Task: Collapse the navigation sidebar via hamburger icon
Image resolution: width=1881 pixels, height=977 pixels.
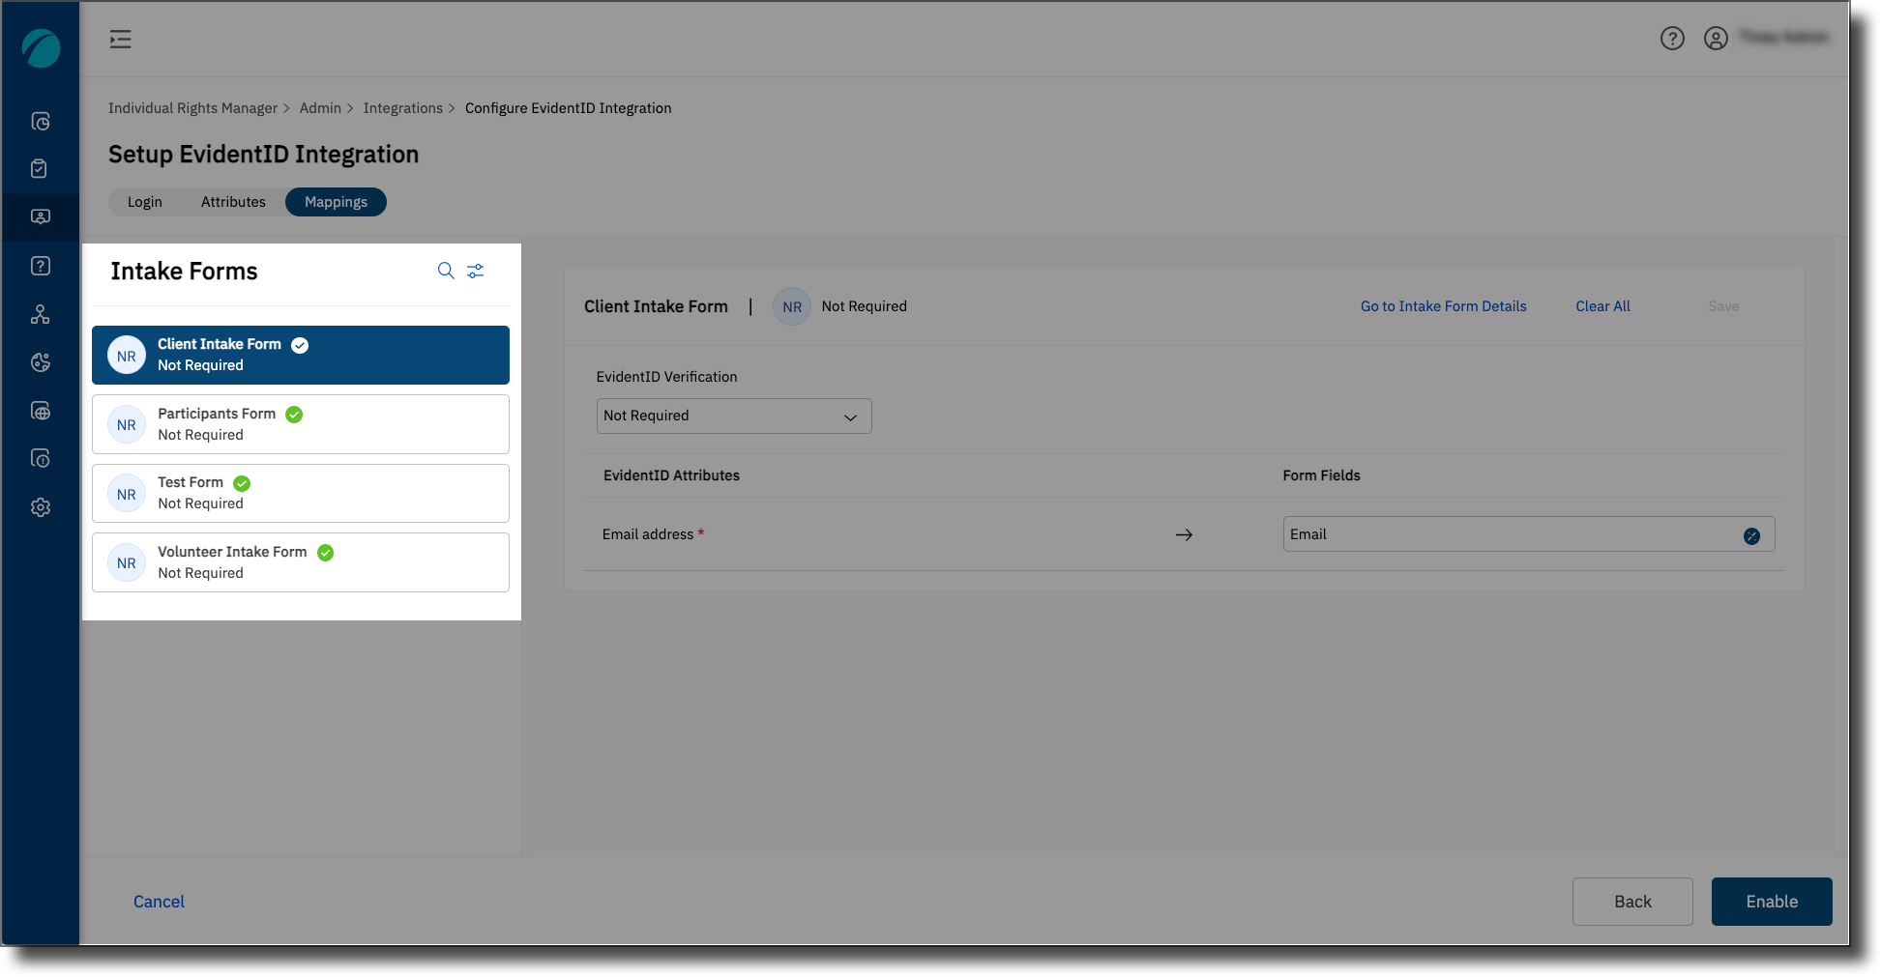Action: [120, 39]
